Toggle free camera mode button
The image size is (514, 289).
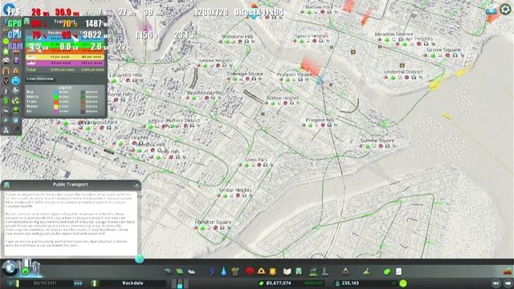tap(508, 283)
